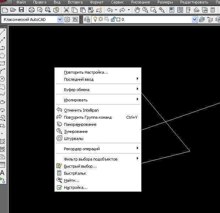Image resolution: width=220 pixels, height=213 pixels.
Task: Toggle the layer freeze sun icon
Action: [x=101, y=19]
